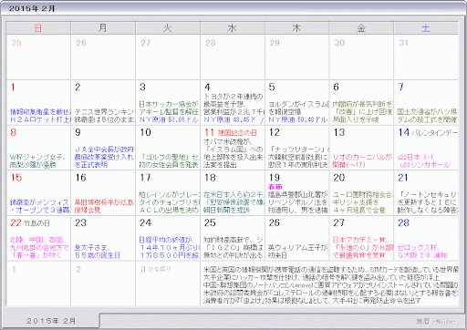Open February 15 メンフィス・オープン entry

[39, 206]
